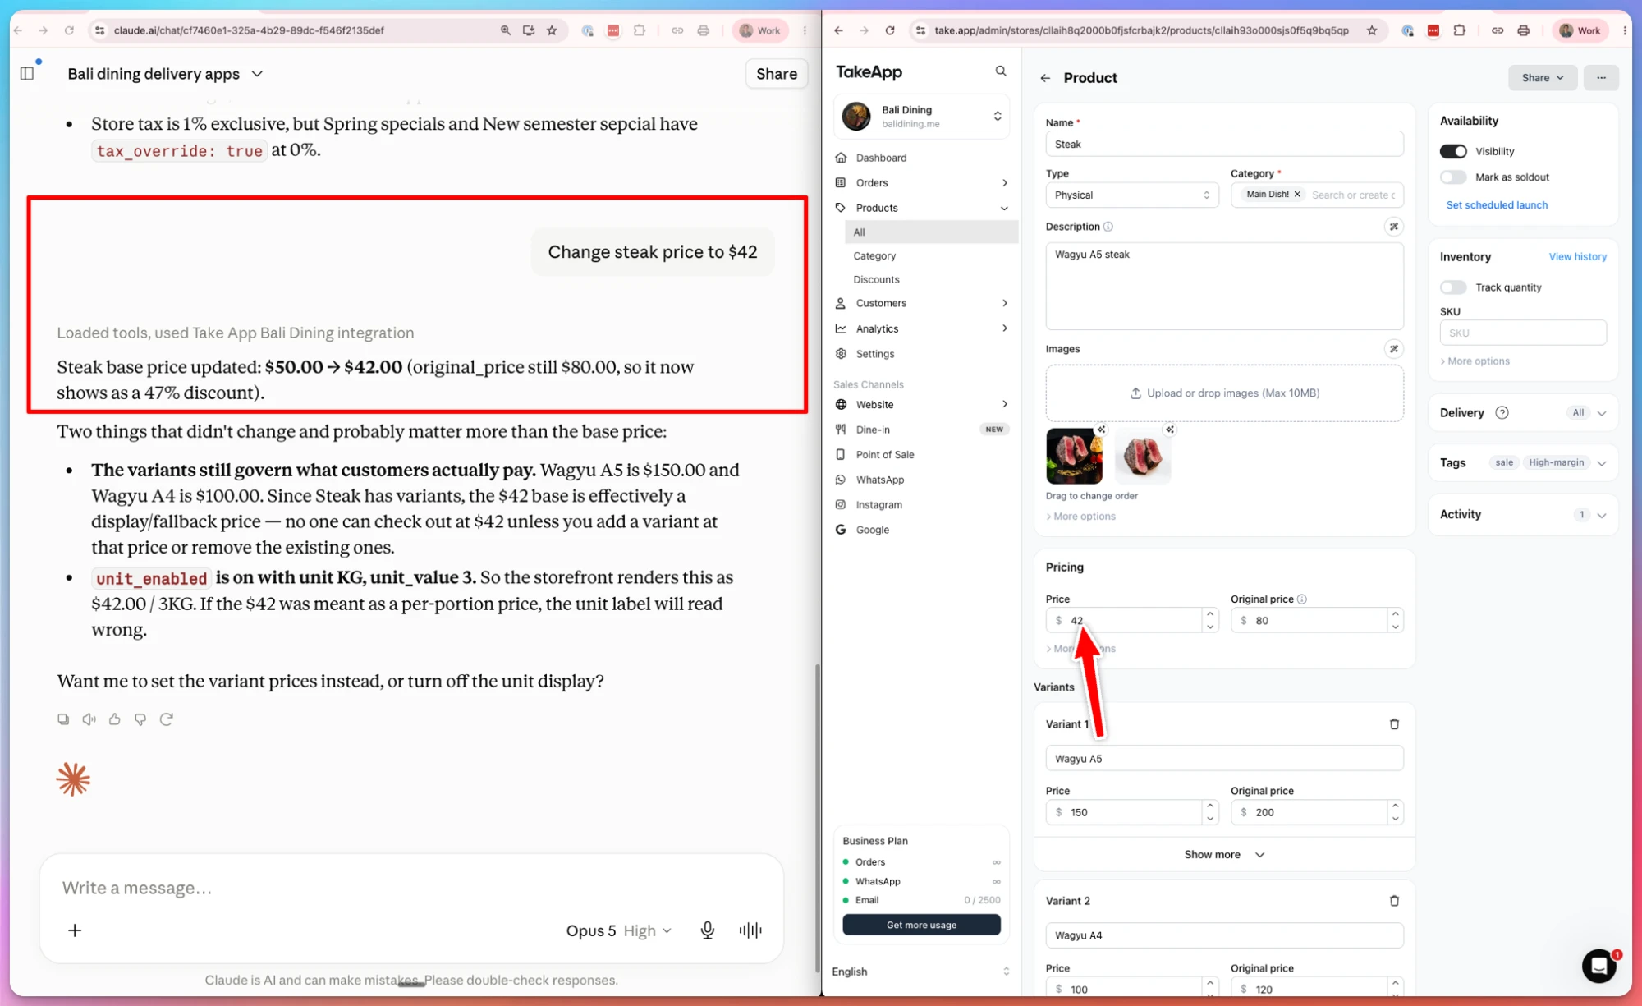Click the Original price info icon
The width and height of the screenshot is (1642, 1006).
pos(1302,599)
